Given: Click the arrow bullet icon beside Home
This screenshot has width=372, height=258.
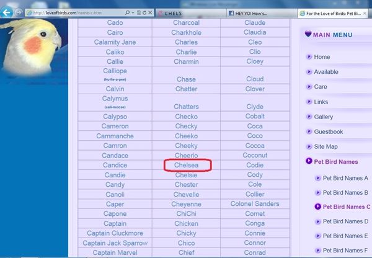Looking at the screenshot, I should (309, 57).
